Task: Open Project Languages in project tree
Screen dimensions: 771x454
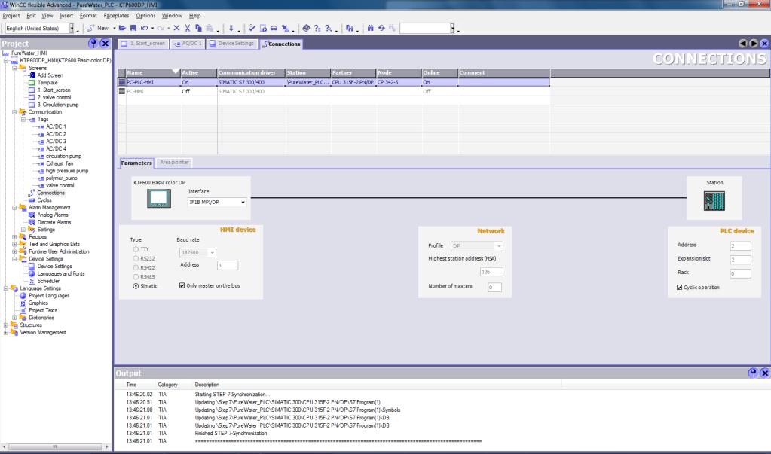Action: [49, 296]
